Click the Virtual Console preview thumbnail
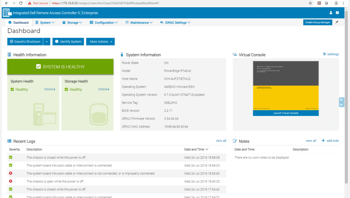Image resolution: width=350 pixels, height=198 pixels. (x=286, y=85)
